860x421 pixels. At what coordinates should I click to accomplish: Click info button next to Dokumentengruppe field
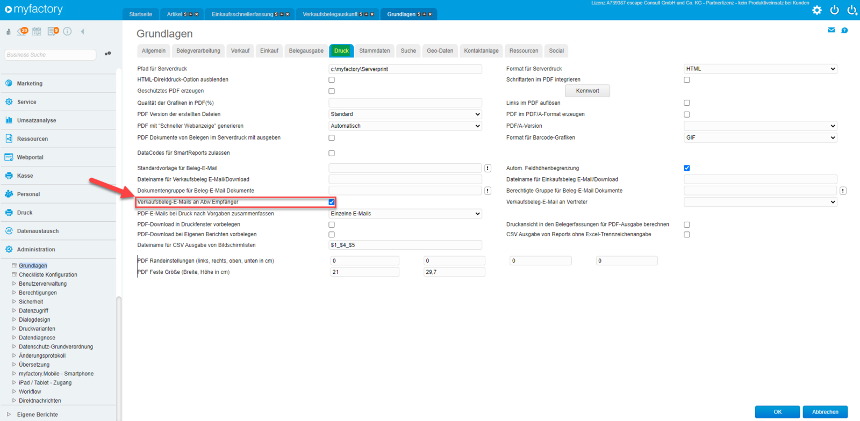pyautogui.click(x=488, y=191)
